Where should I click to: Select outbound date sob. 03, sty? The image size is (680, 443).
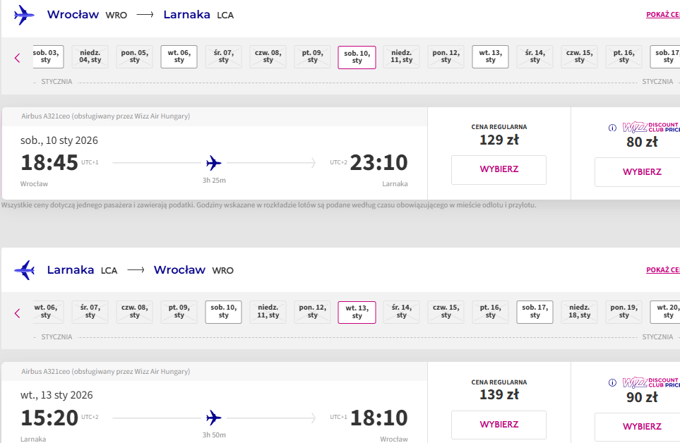click(x=48, y=56)
